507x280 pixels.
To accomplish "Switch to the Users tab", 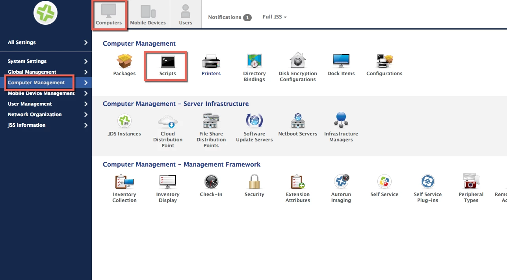I will click(186, 15).
